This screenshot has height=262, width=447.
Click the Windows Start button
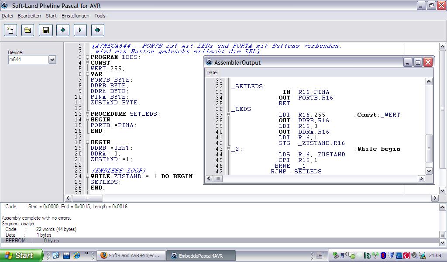click(21, 255)
